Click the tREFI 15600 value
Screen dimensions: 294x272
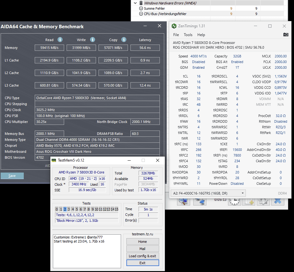pos(237,150)
